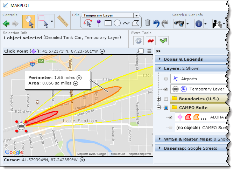Click the green back arrow
Screen dimensions: 234x170
tap(6, 23)
